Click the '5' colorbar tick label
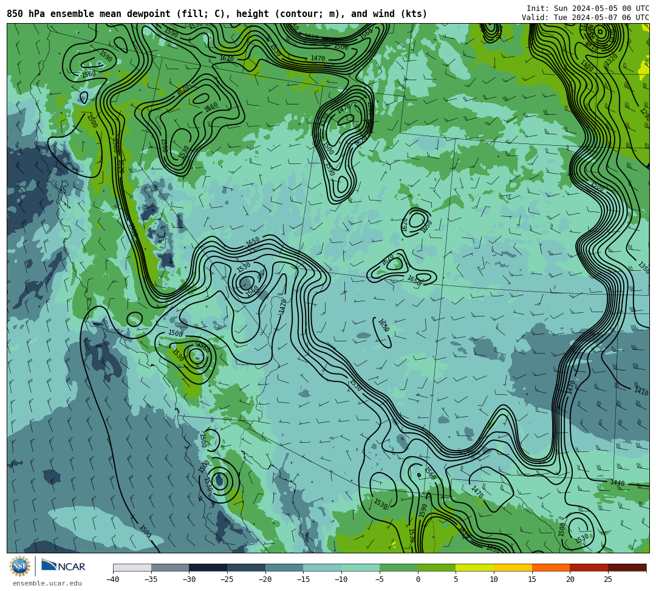This screenshot has height=591, width=656. (x=456, y=579)
